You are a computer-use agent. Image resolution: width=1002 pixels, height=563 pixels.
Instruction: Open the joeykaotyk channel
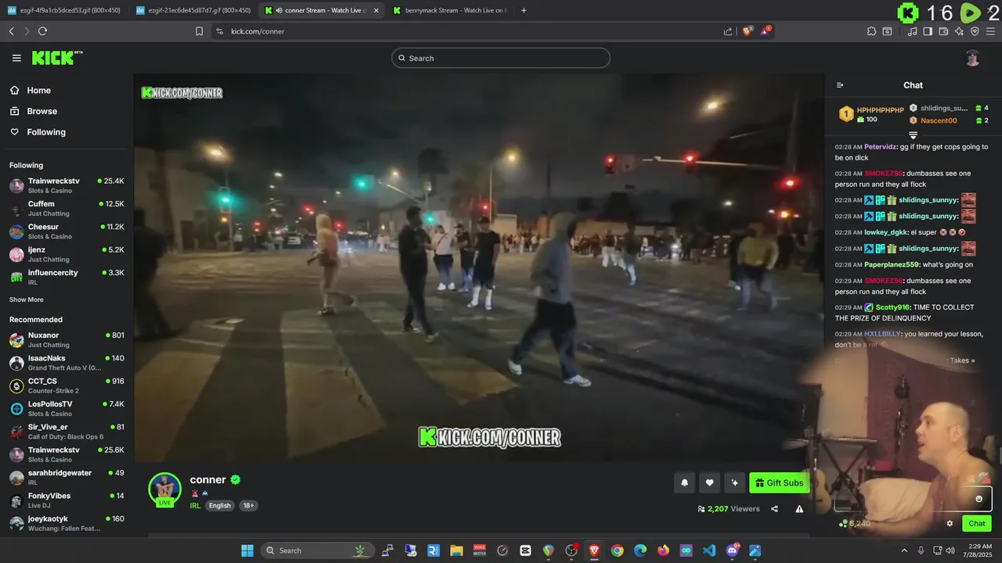(67, 523)
